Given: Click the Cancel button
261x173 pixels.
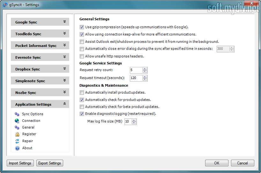Looking at the screenshot, I should click(x=242, y=163).
